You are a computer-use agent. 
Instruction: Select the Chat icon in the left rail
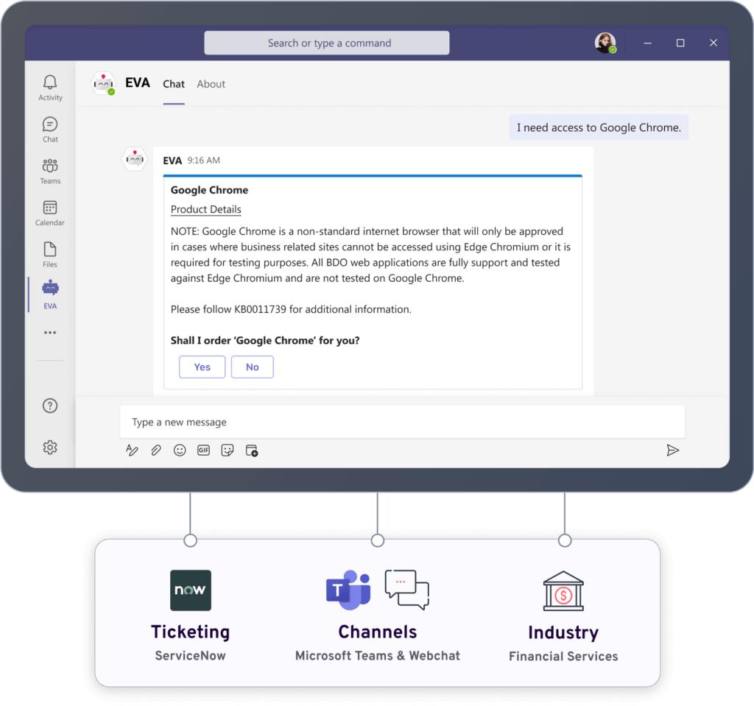49,127
